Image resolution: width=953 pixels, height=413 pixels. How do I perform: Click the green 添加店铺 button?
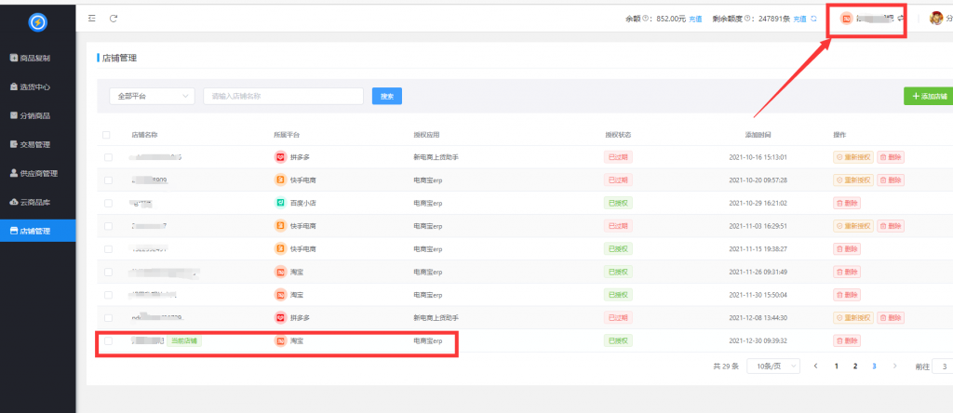pos(929,96)
